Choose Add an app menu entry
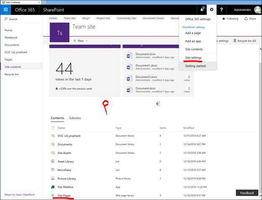 [x=194, y=41]
